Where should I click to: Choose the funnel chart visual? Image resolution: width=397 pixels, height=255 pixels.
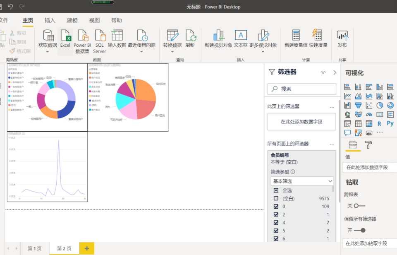pos(358,105)
